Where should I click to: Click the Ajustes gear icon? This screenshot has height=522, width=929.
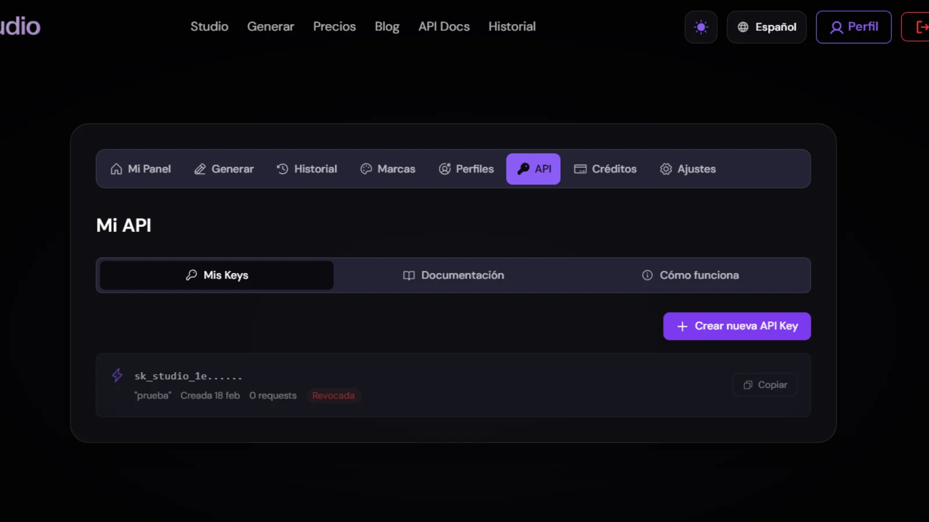point(665,169)
